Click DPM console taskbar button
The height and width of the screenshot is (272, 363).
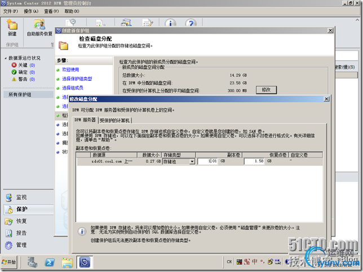click(x=85, y=262)
